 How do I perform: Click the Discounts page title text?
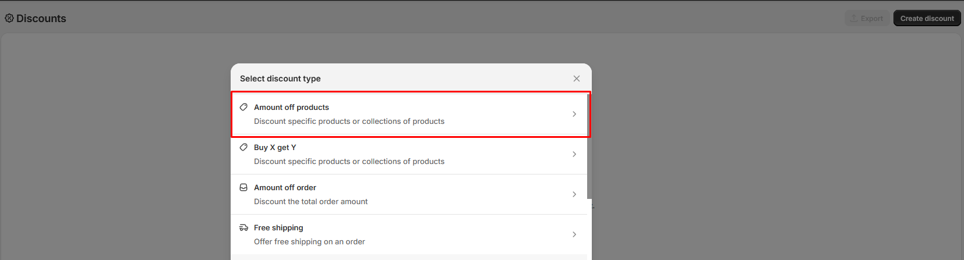tap(41, 18)
